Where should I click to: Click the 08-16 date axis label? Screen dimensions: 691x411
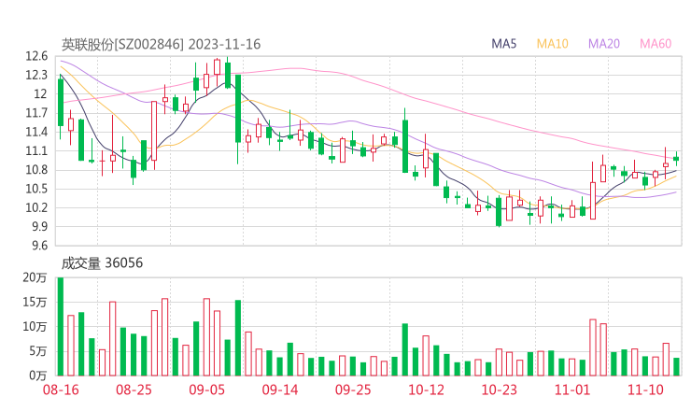pos(61,390)
